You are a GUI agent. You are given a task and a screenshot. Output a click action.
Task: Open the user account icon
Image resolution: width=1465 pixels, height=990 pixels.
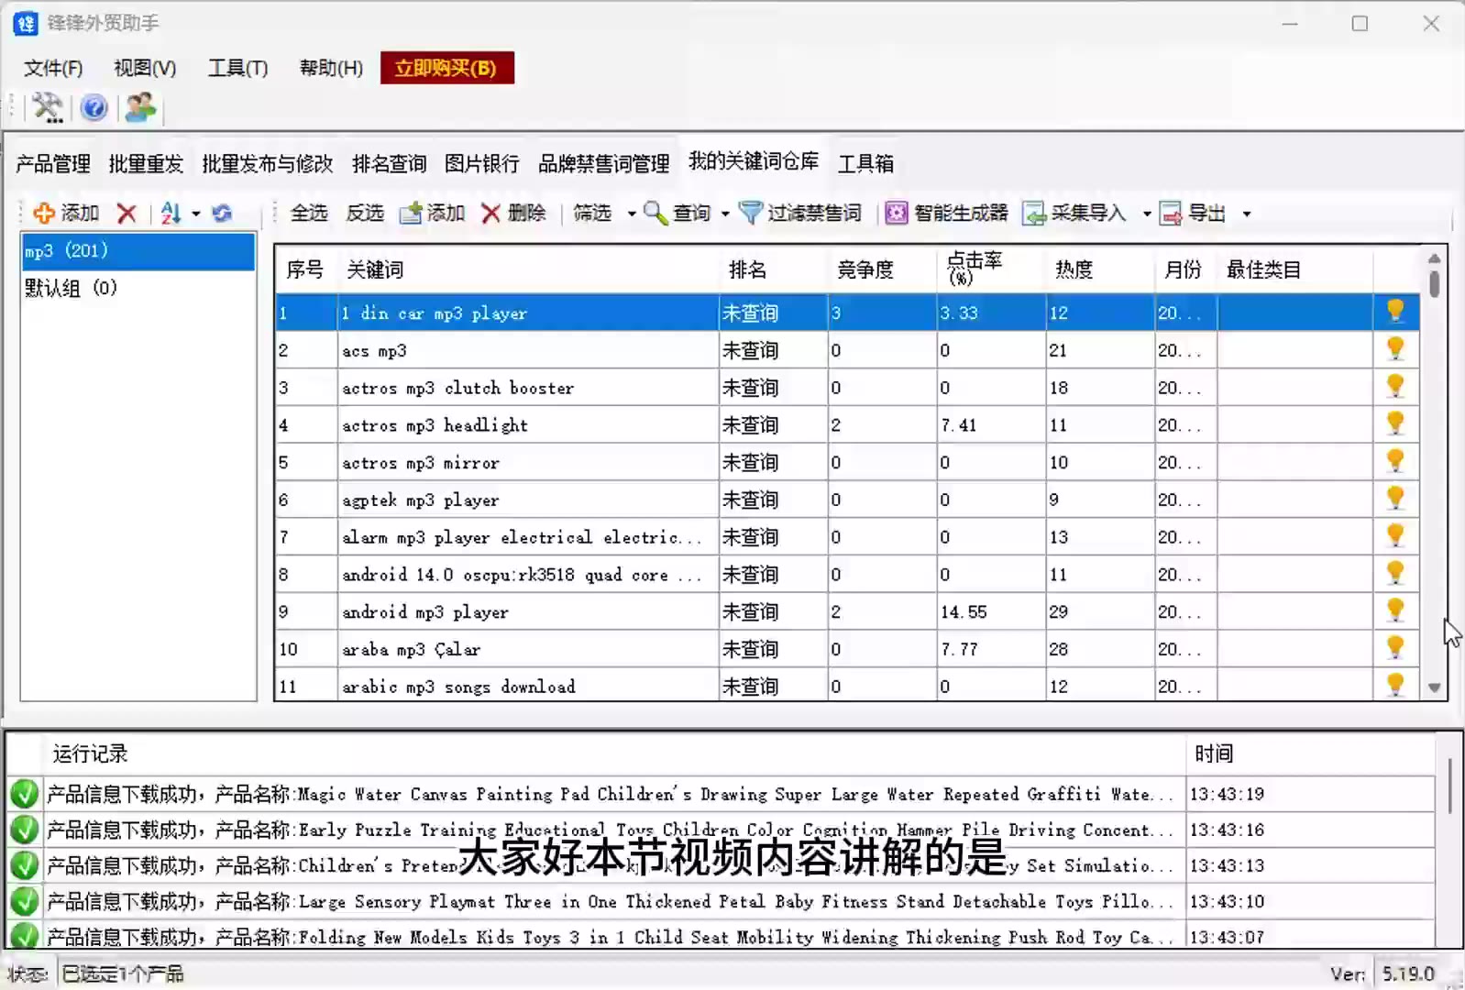click(140, 107)
